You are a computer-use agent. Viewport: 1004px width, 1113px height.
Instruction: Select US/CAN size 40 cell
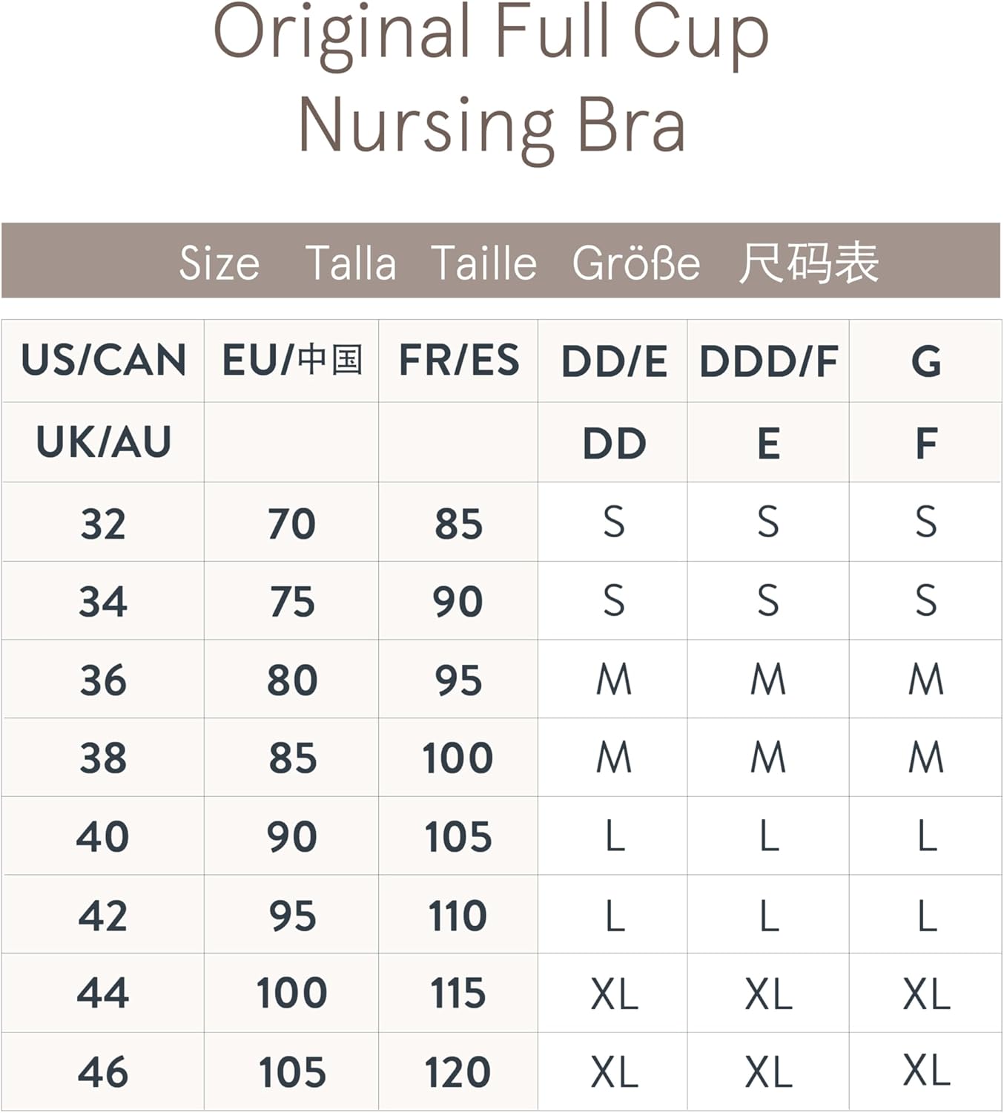(103, 837)
